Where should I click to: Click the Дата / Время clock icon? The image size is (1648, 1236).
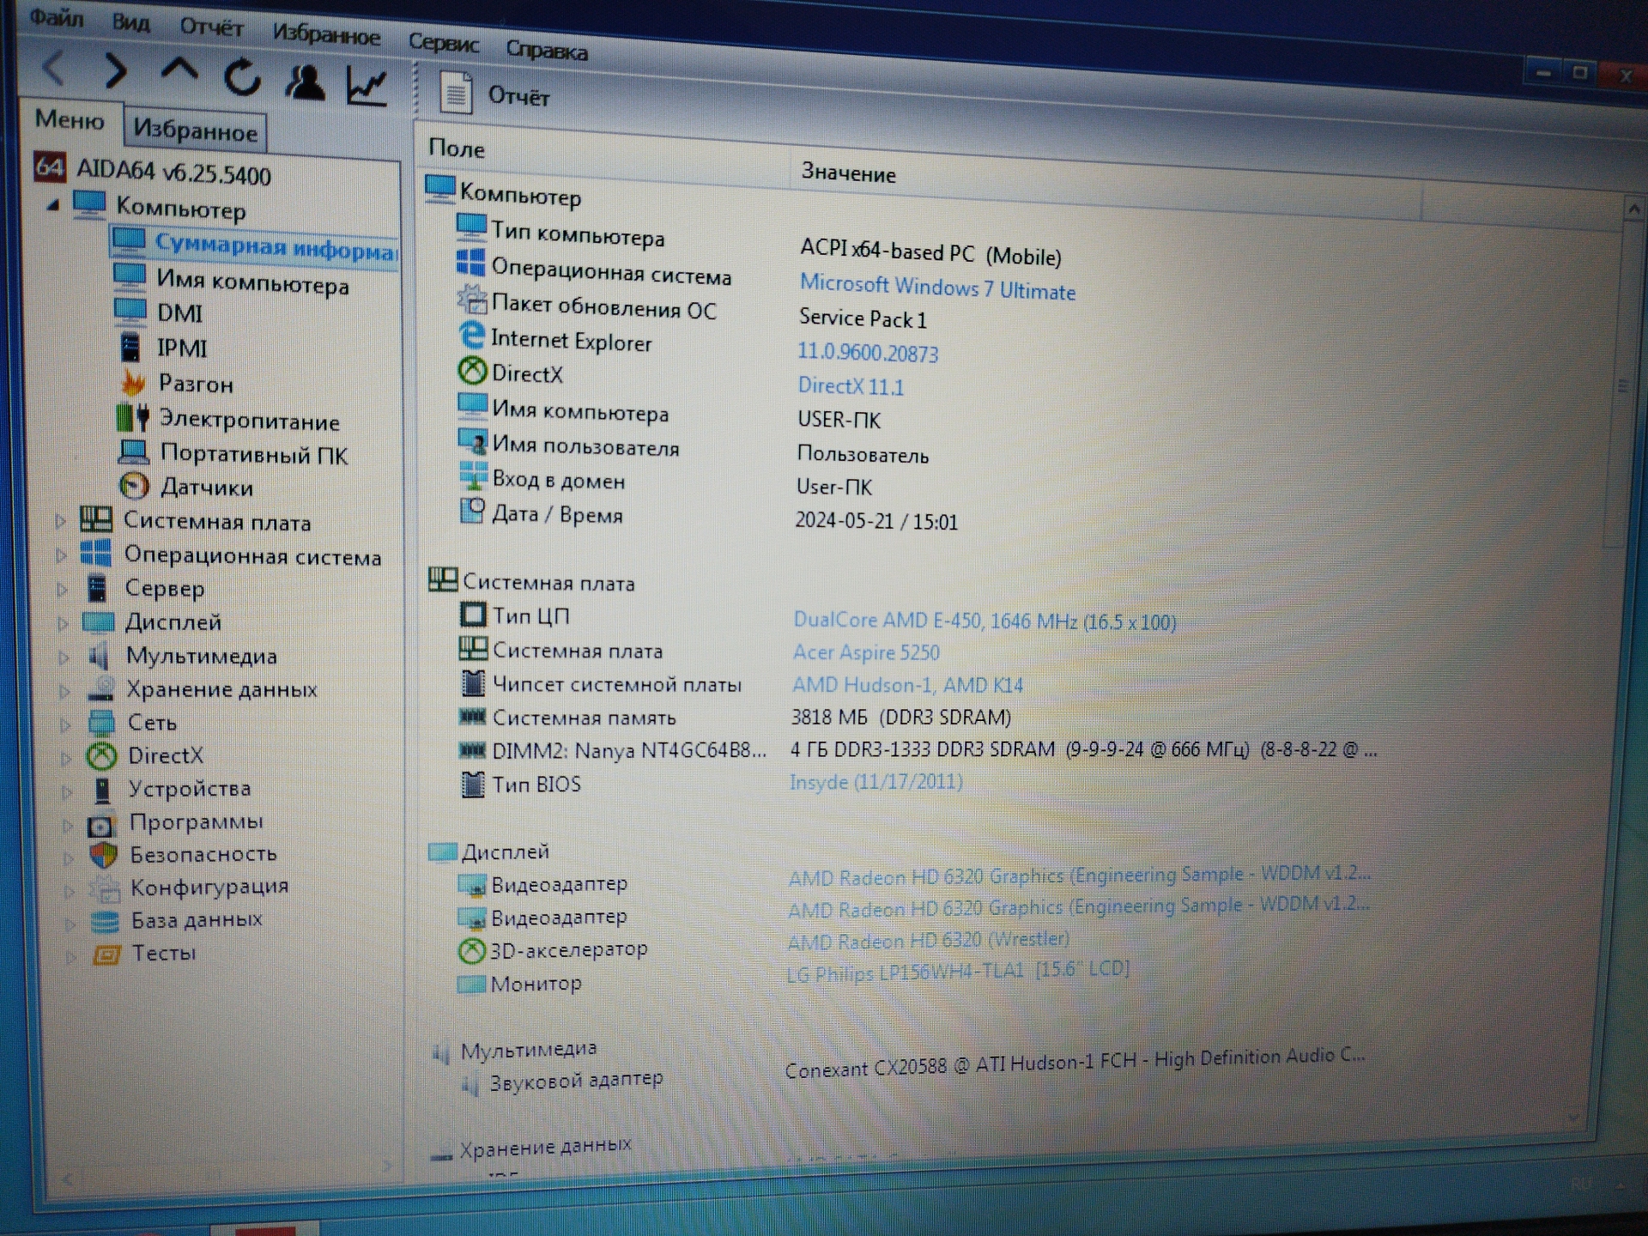tap(473, 511)
